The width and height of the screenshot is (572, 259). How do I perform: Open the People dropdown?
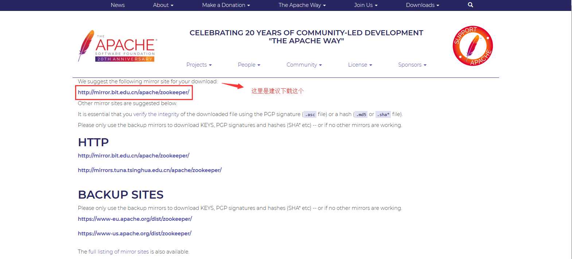pyautogui.click(x=249, y=65)
